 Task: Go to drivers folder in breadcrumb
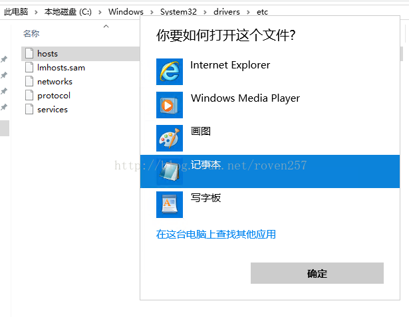coord(226,12)
